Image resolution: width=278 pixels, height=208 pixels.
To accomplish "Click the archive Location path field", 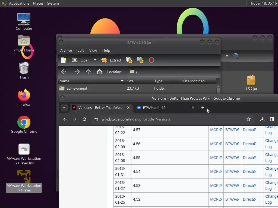I will tap(173, 72).
